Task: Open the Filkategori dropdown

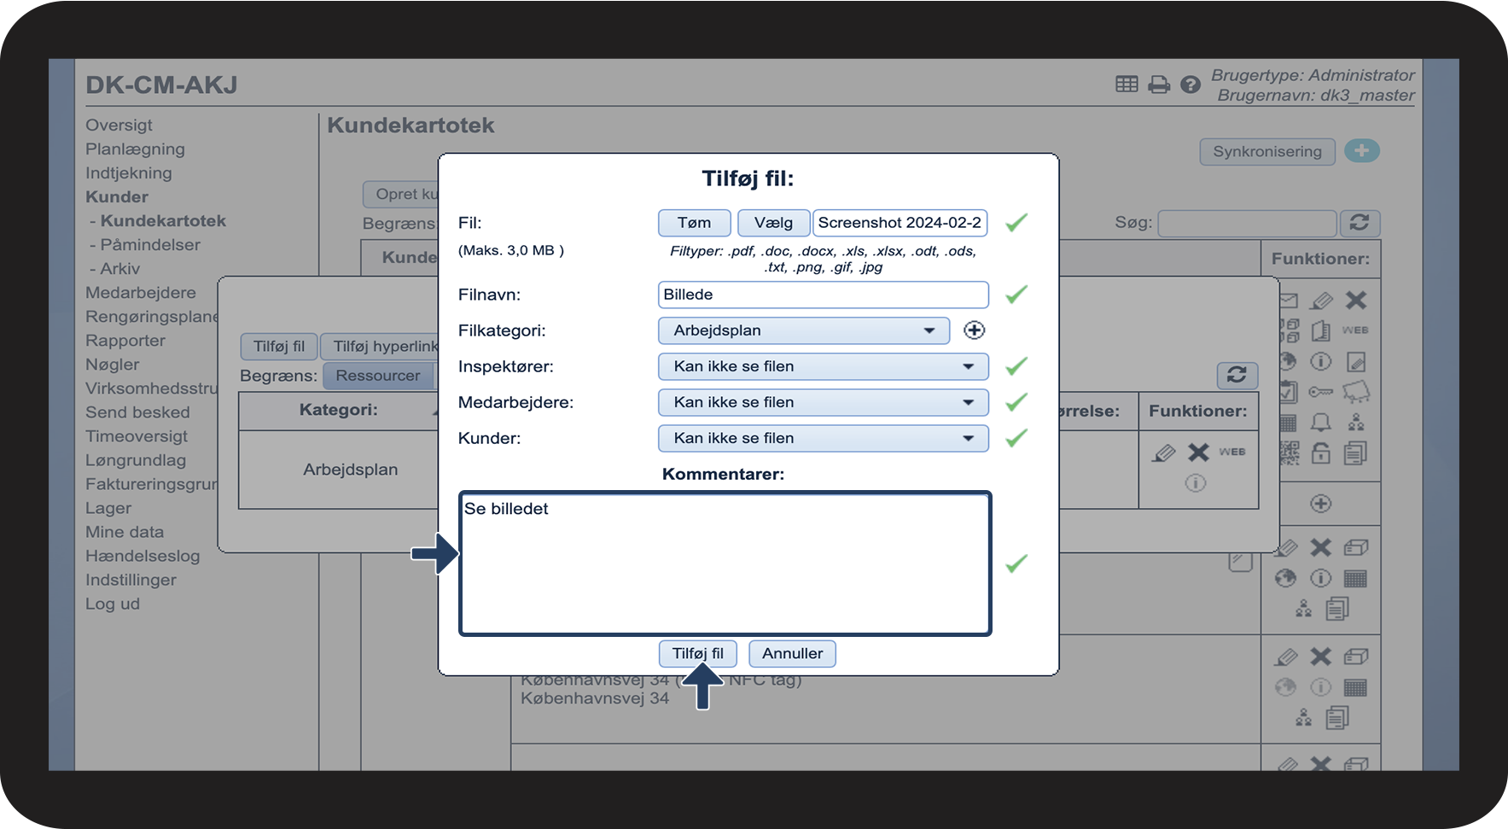Action: 803,330
